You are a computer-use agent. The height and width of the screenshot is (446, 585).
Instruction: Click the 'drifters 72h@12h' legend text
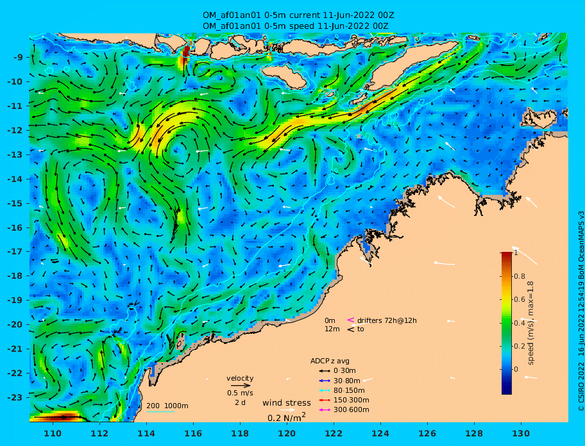pyautogui.click(x=387, y=320)
